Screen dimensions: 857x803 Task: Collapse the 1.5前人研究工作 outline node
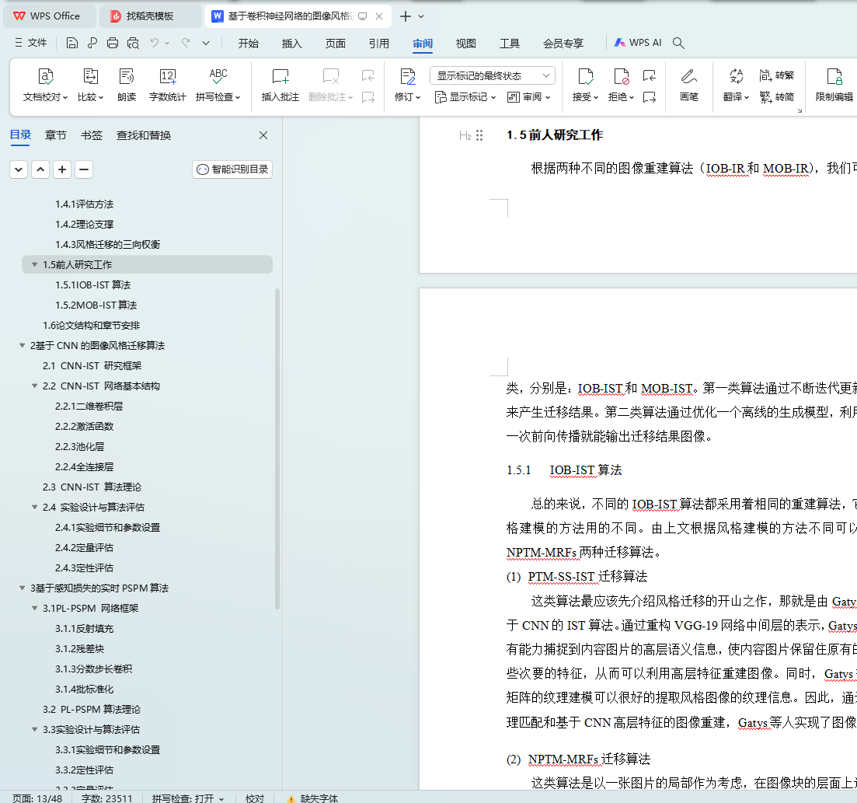34,265
